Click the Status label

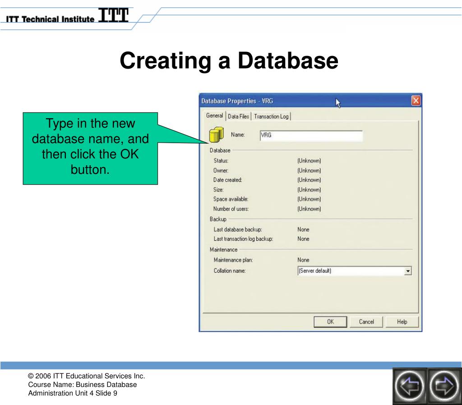click(221, 161)
